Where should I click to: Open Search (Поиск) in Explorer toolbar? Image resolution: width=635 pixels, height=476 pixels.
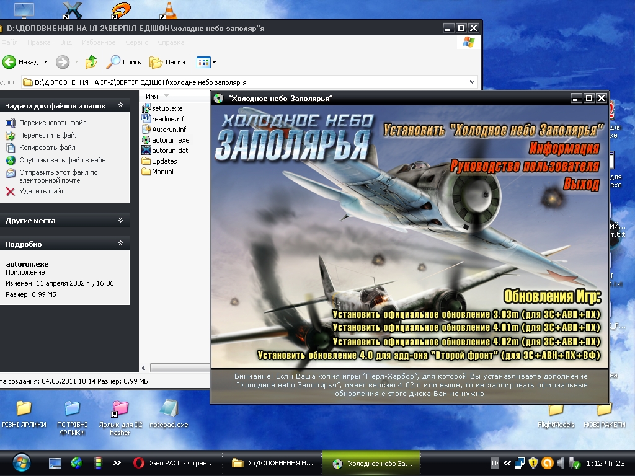click(124, 62)
